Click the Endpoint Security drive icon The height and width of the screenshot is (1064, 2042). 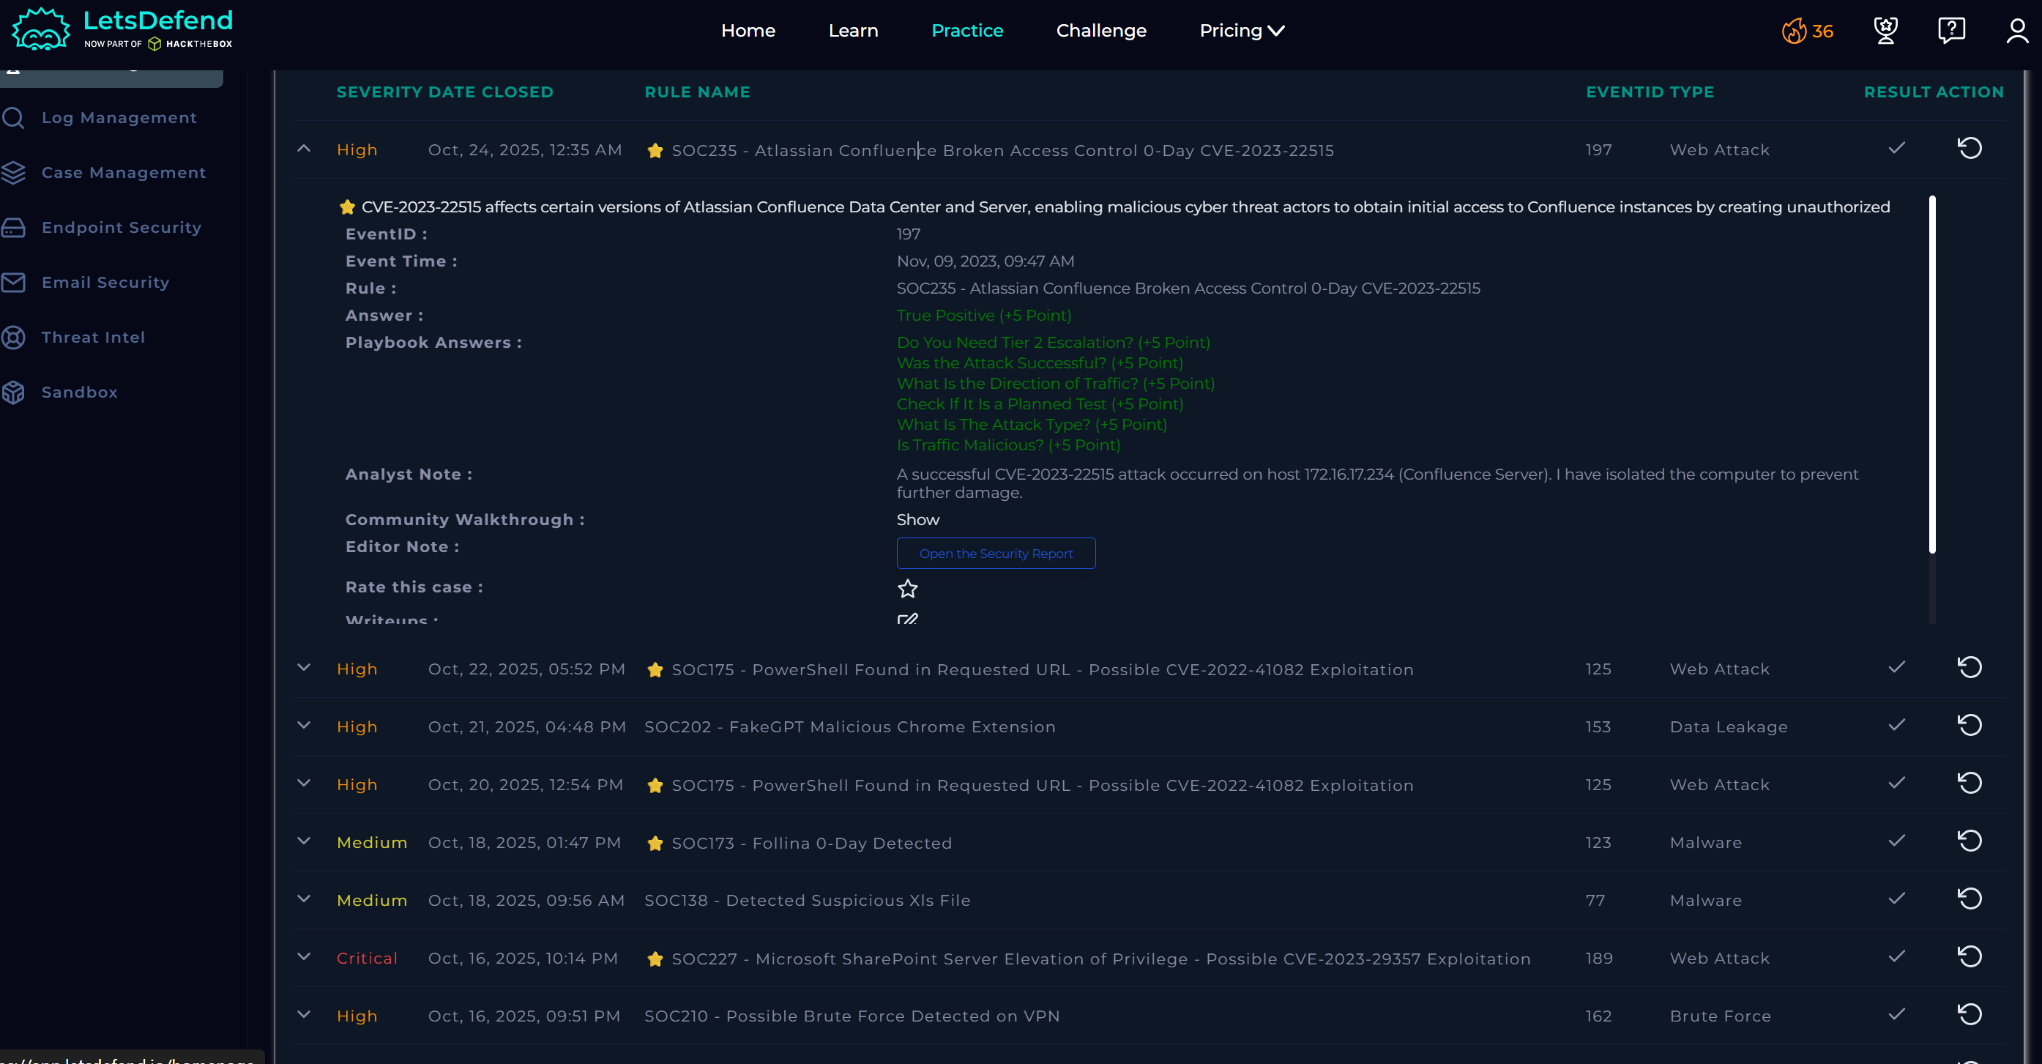pyautogui.click(x=13, y=228)
